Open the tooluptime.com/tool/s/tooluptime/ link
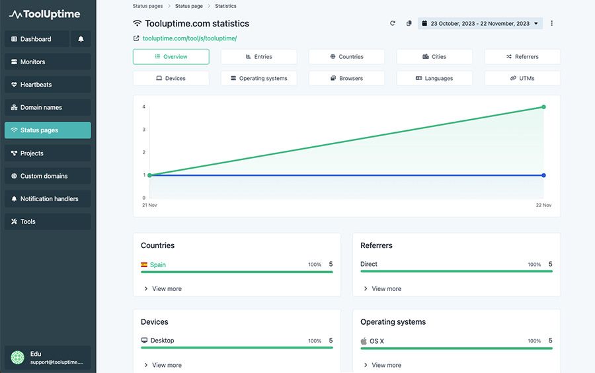The height and width of the screenshot is (373, 595). point(190,38)
